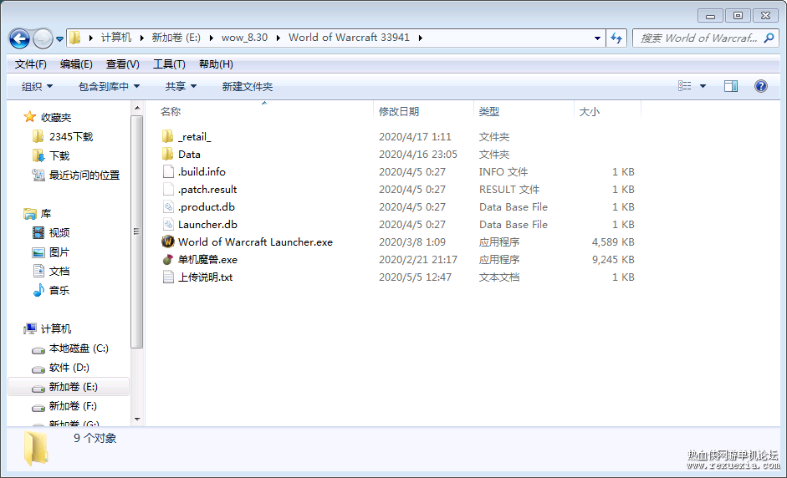787x478 pixels.
Task: Click the 2020/4/17 1:11 date cell
Action: pos(415,136)
